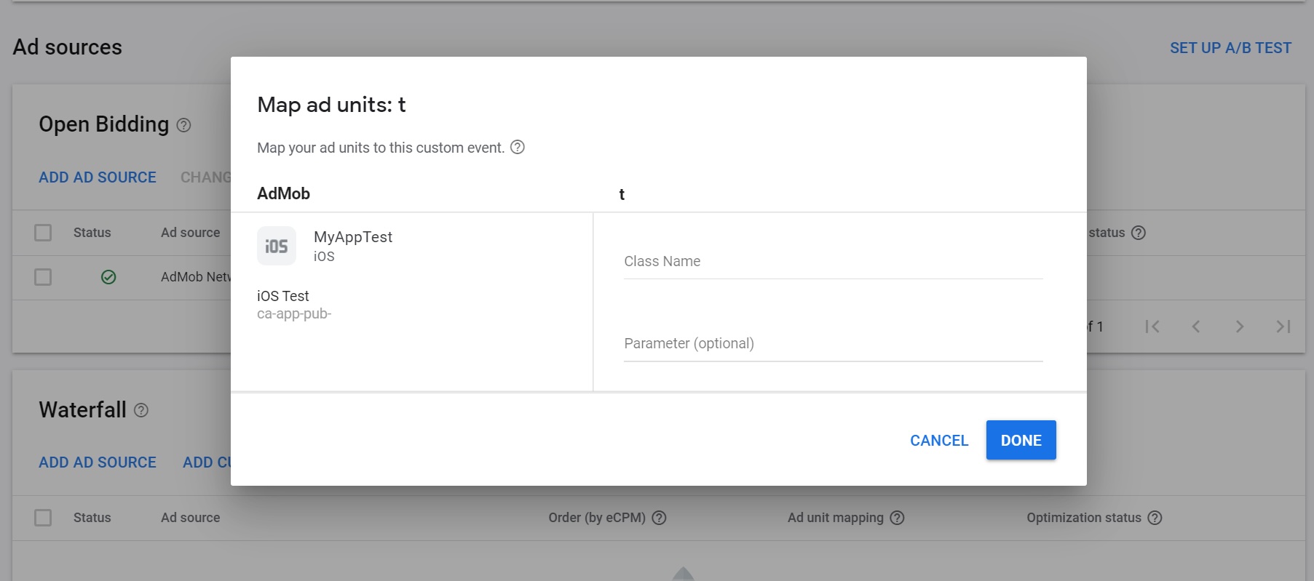Go to next page arrow

click(x=1239, y=326)
